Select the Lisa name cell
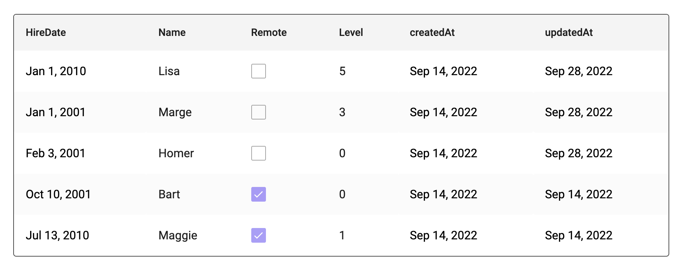 pyautogui.click(x=169, y=71)
